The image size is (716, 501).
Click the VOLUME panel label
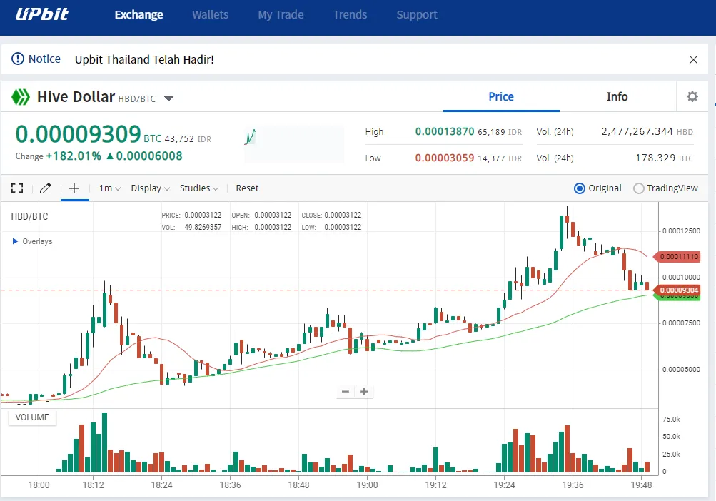coord(32,417)
